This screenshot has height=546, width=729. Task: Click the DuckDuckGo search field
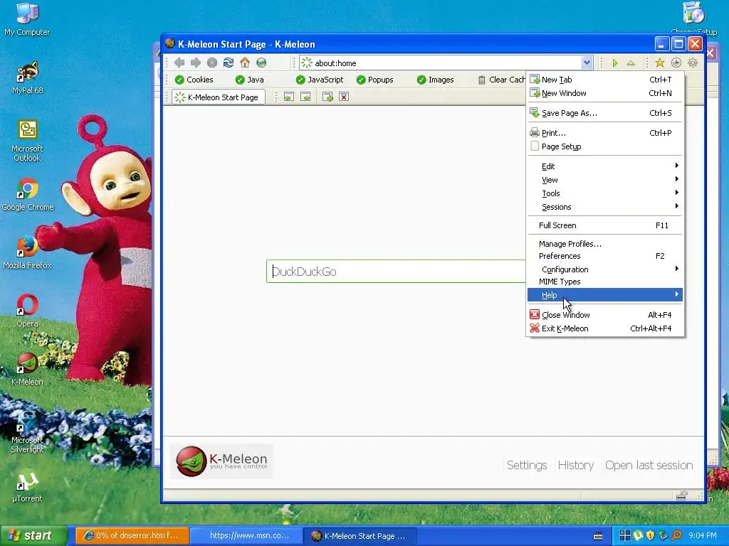(x=396, y=272)
